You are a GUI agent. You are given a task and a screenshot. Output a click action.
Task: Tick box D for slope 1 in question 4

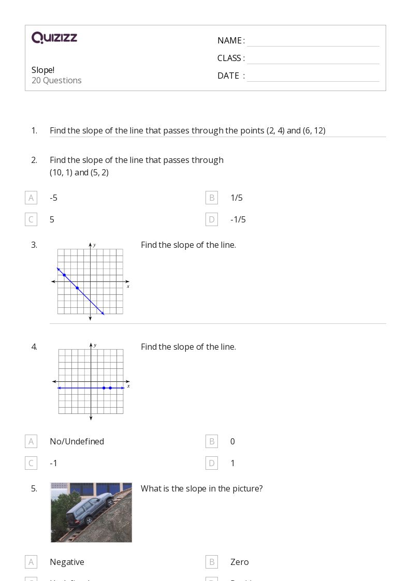(x=212, y=463)
